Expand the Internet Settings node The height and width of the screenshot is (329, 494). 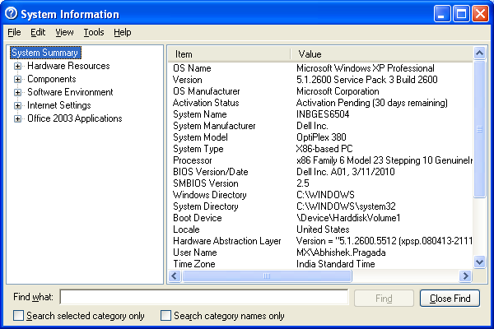(x=17, y=105)
